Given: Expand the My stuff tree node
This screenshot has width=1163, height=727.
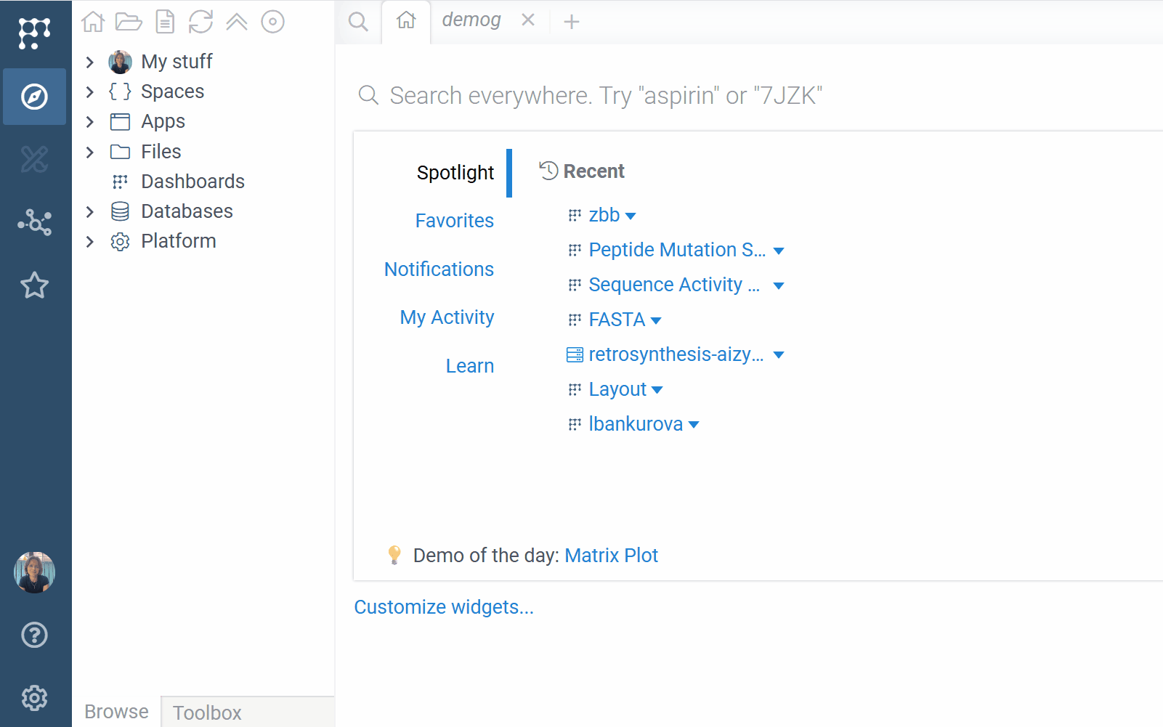Looking at the screenshot, I should click(90, 62).
